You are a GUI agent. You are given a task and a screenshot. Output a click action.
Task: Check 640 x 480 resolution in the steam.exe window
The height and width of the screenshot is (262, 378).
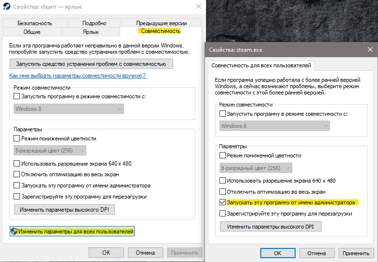pyautogui.click(x=222, y=181)
